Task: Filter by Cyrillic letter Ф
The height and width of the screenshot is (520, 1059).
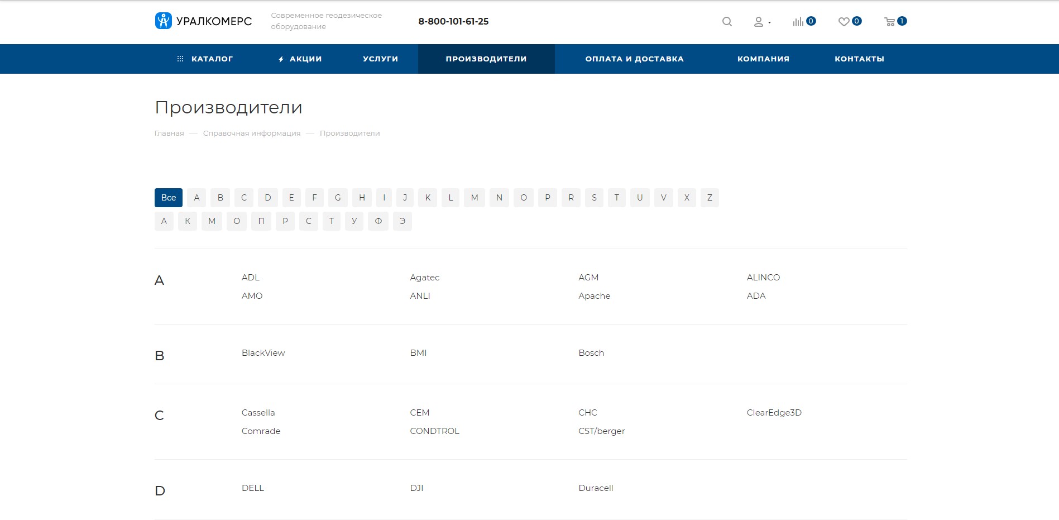Action: tap(378, 221)
